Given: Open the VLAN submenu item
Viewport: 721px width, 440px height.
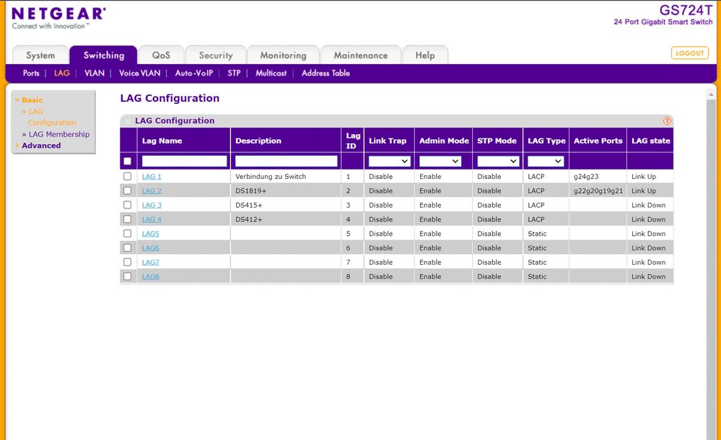Looking at the screenshot, I should pyautogui.click(x=94, y=73).
